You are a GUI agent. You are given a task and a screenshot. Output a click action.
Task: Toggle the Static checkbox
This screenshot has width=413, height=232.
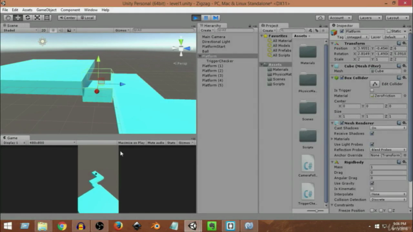tap(388, 32)
